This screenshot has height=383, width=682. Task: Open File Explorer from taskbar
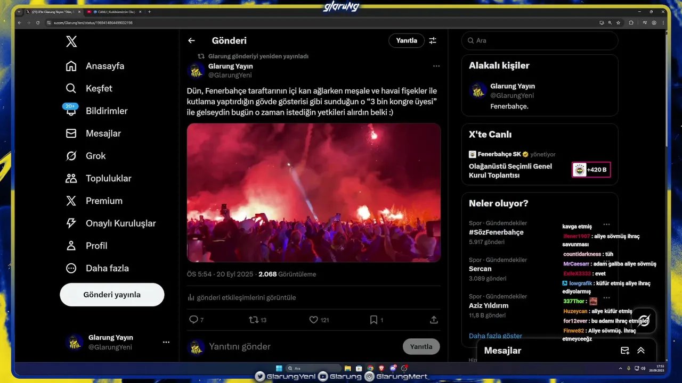point(347,368)
